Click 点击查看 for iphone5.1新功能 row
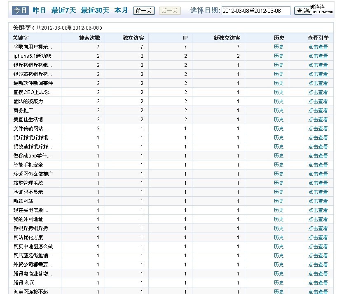The image size is (337, 294). (318, 56)
